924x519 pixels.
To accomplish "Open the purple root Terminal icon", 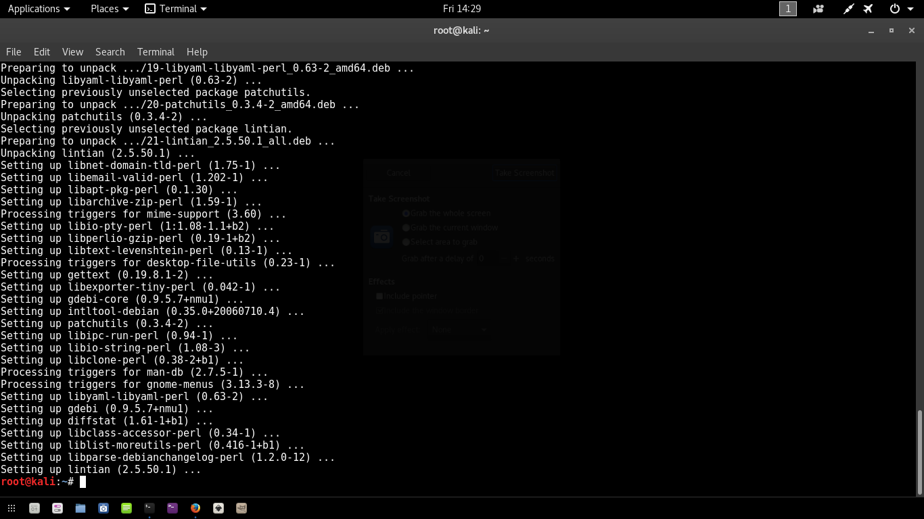I will click(172, 508).
